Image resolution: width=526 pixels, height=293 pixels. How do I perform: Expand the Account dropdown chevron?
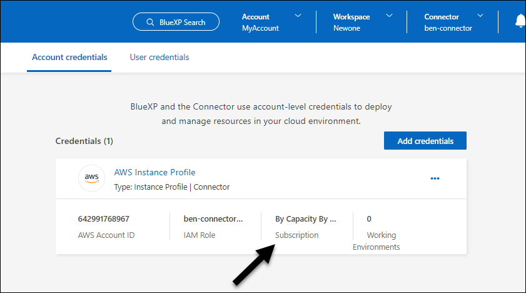(x=298, y=16)
